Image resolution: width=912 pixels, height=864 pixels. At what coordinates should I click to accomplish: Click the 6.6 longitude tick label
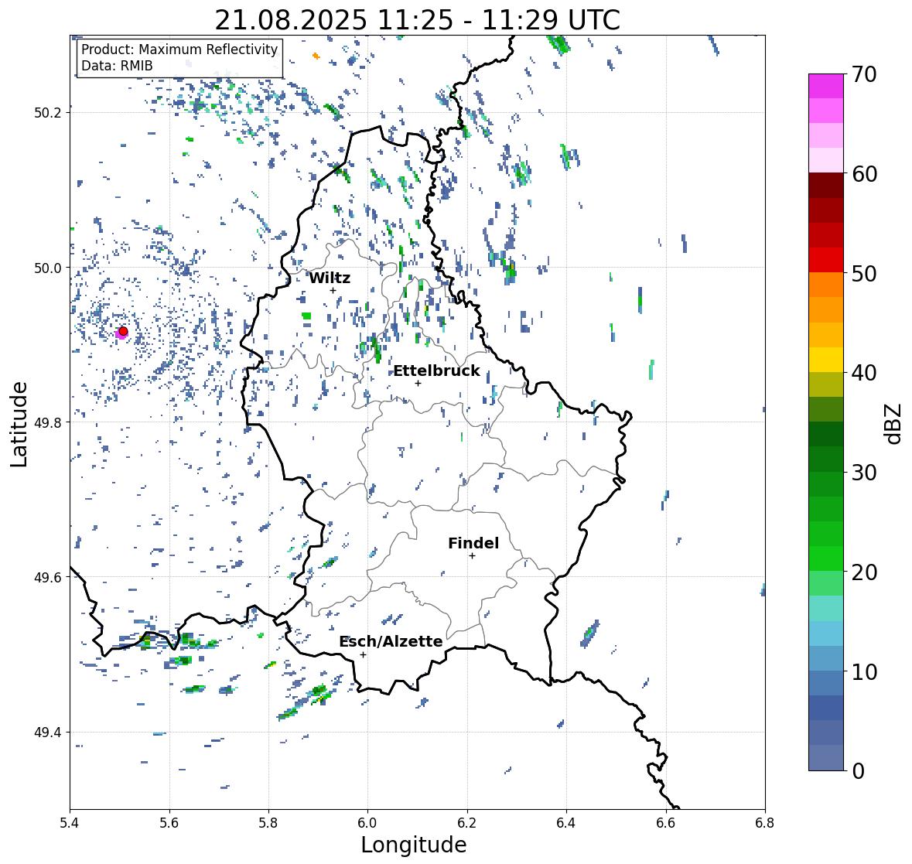point(665,823)
